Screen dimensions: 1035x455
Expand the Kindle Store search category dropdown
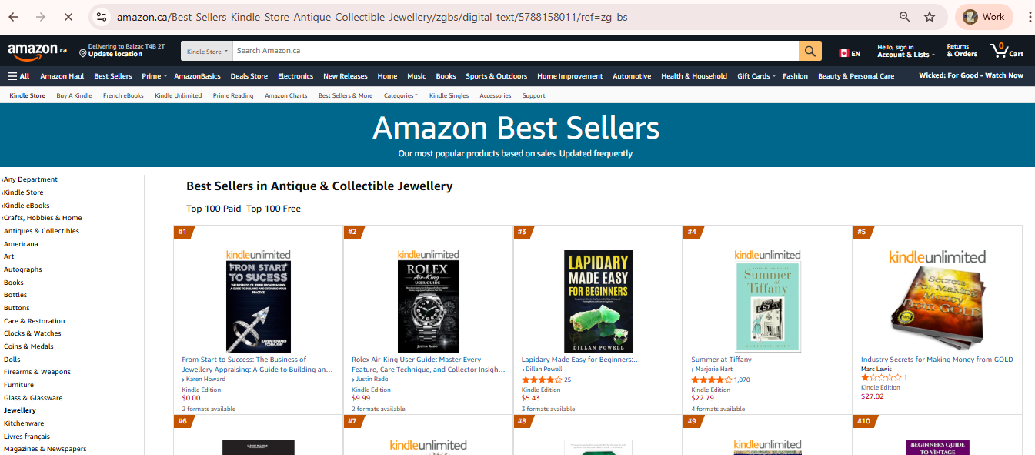207,52
